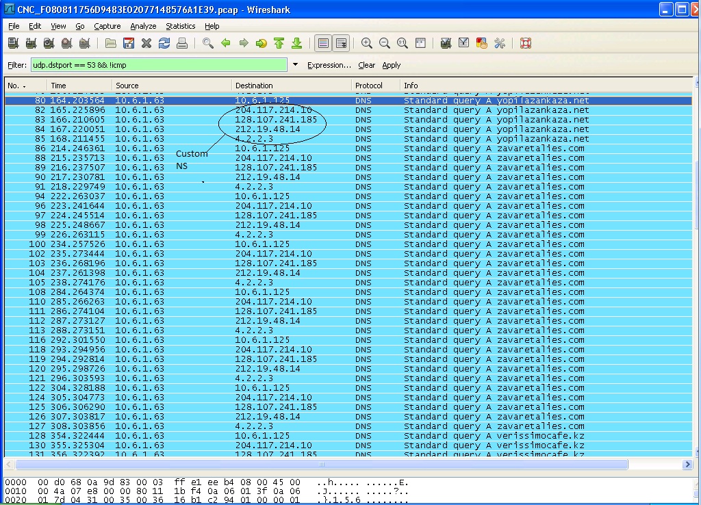701x505 pixels.
Task: Open the View menu
Action: [58, 26]
